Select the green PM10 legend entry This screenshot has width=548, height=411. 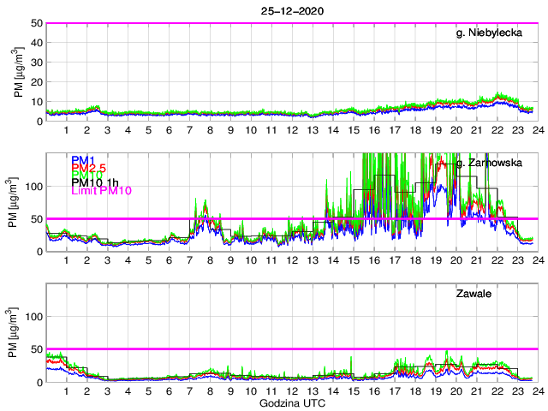(86, 175)
